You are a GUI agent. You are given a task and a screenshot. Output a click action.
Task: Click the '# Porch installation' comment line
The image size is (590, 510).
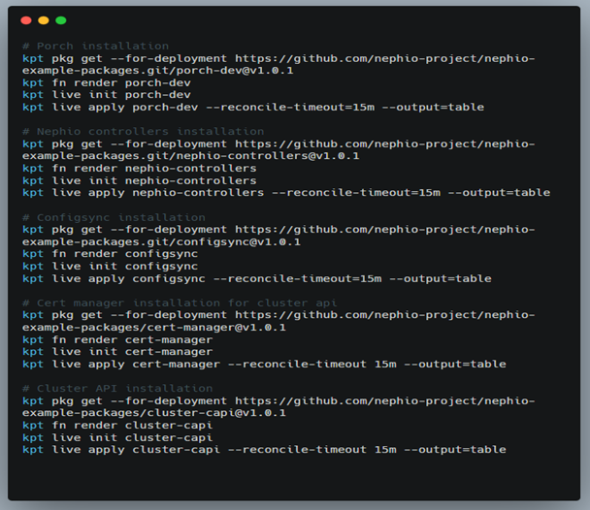click(x=95, y=47)
